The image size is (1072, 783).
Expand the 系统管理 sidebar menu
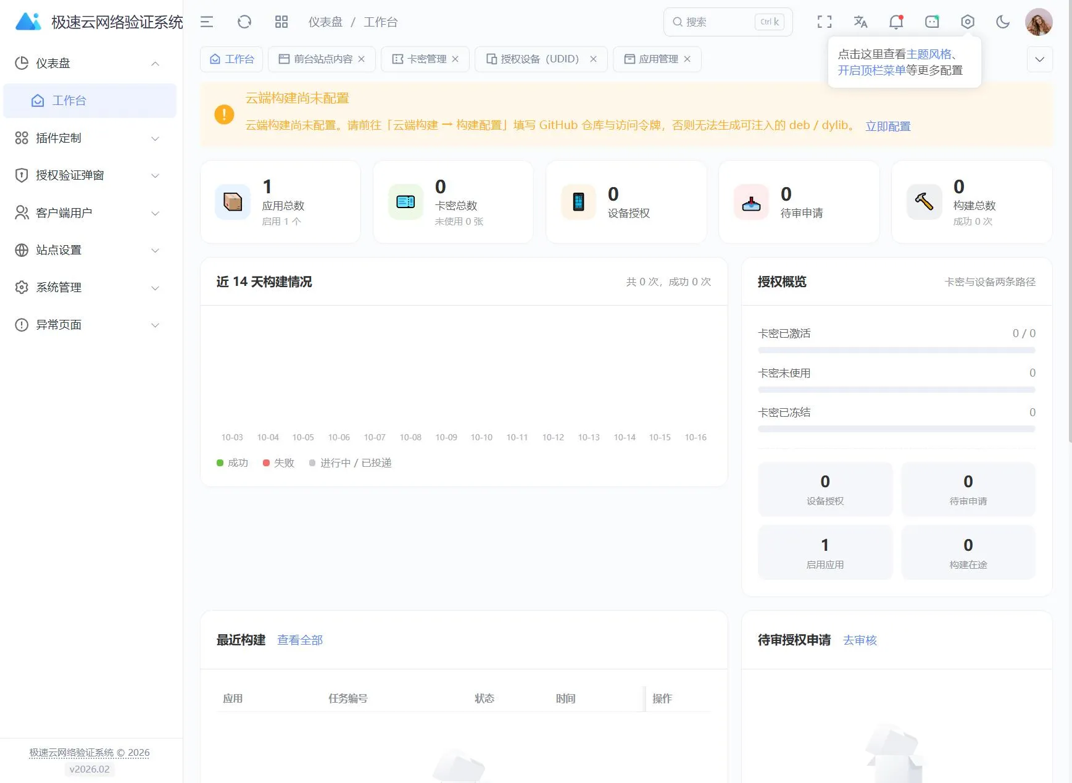click(89, 288)
